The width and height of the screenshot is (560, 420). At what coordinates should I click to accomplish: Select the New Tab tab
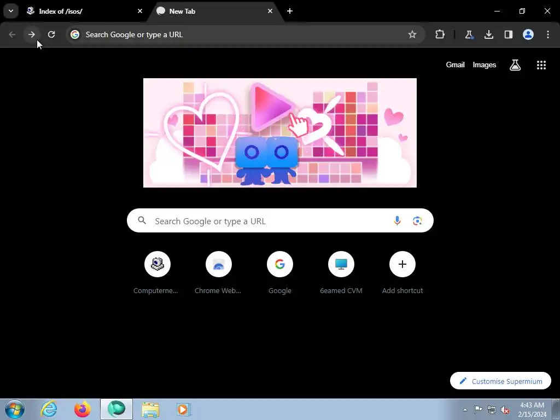(216, 11)
